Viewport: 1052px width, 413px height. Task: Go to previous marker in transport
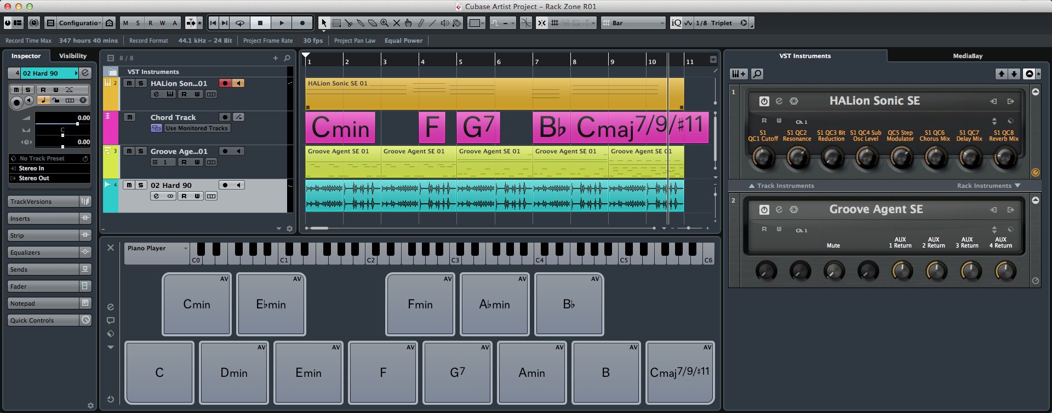click(x=213, y=23)
